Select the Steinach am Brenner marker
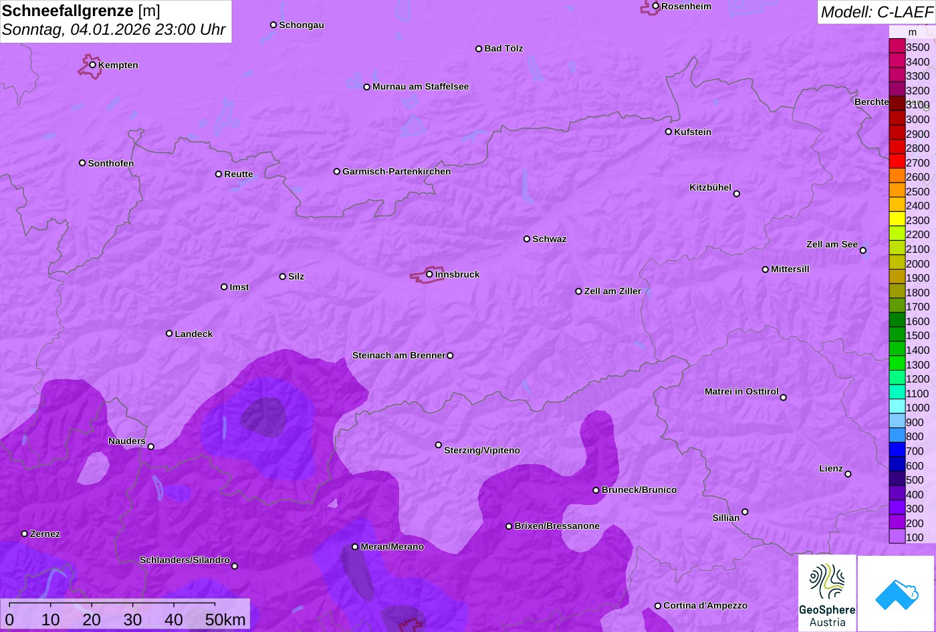Viewport: 936px width, 632px height. coord(450,356)
